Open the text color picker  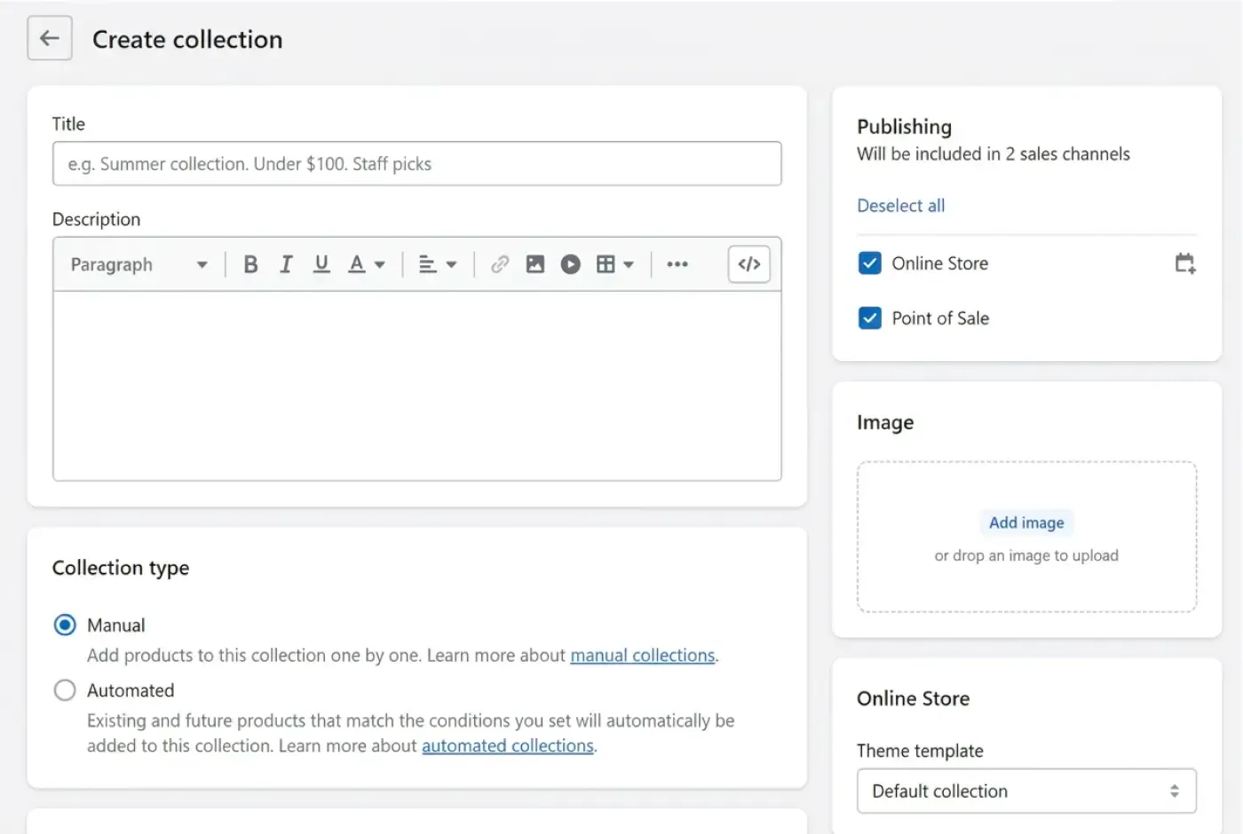(359, 264)
